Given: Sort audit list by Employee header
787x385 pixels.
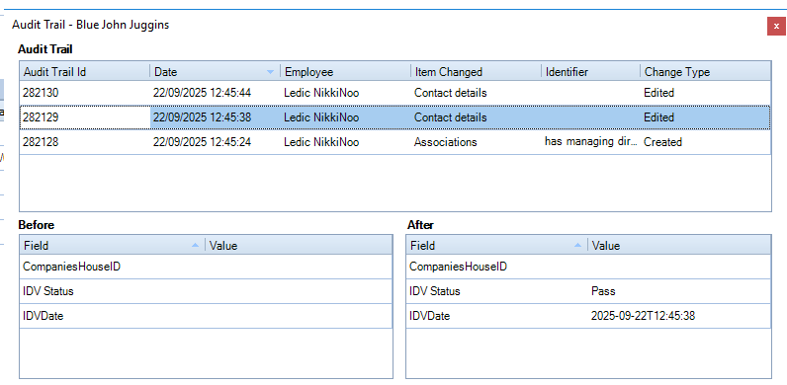Looking at the screenshot, I should 345,72.
